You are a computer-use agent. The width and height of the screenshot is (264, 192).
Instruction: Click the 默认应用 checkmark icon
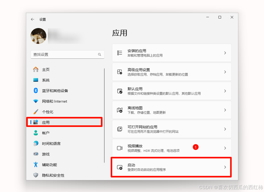pyautogui.click(x=120, y=91)
